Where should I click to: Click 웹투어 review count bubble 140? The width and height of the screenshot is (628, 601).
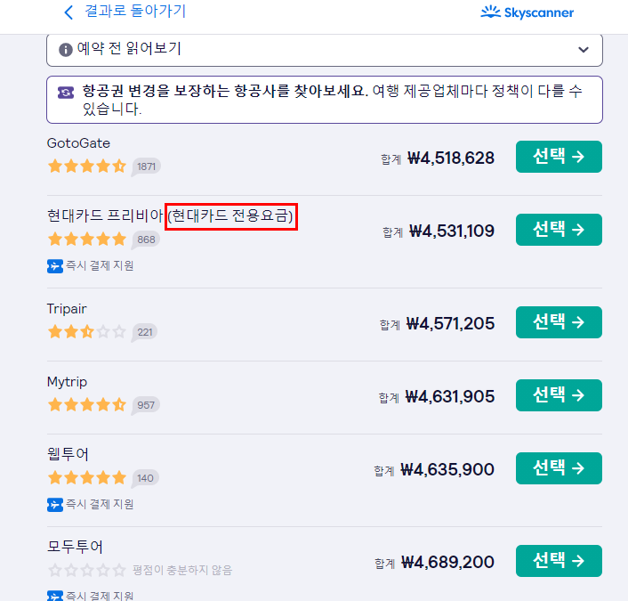click(x=145, y=478)
